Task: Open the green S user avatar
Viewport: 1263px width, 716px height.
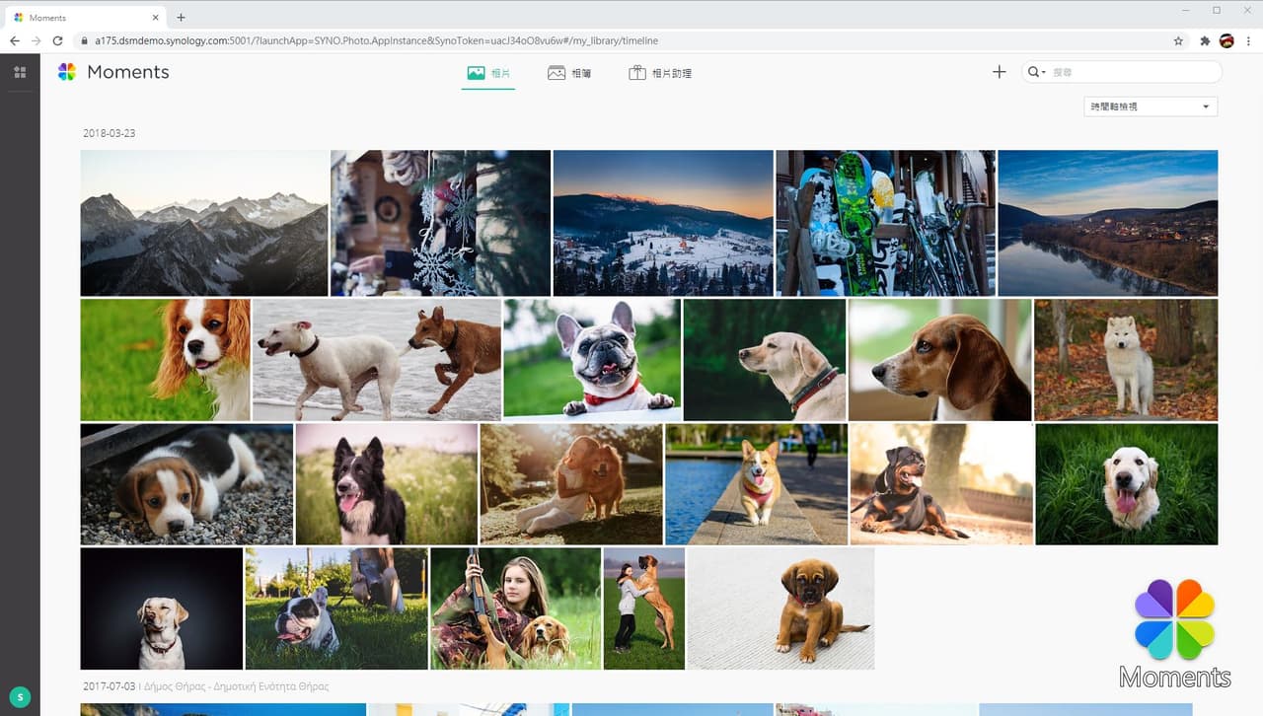Action: point(20,696)
